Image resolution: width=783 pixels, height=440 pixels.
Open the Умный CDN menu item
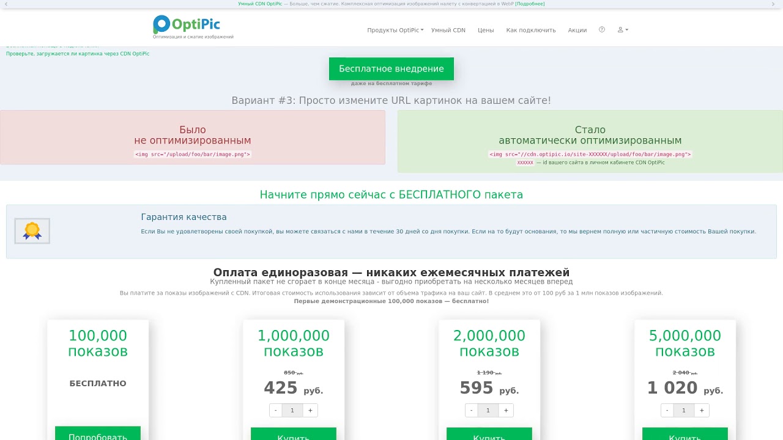click(x=448, y=30)
